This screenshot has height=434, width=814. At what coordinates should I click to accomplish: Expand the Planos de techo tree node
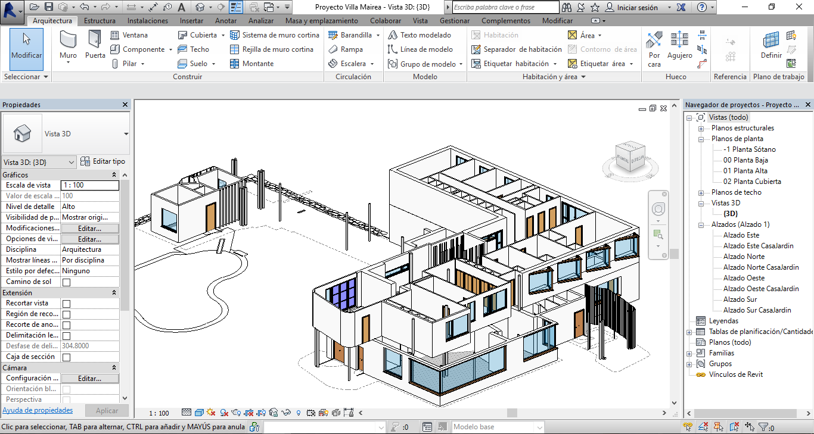tap(701, 193)
